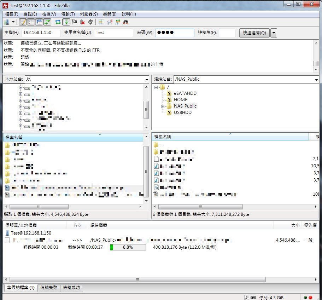Click the 伺服器/本地檔案 column header
The image size is (322, 300).
pos(35,225)
